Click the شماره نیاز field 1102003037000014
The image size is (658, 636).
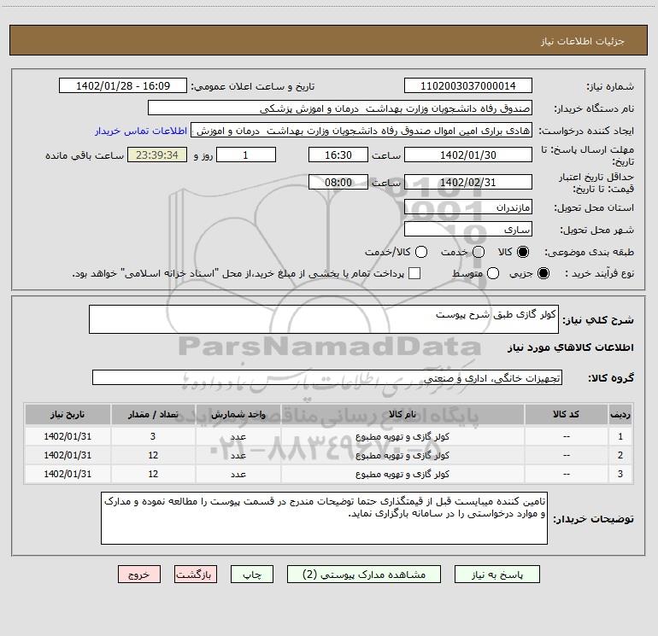[468, 86]
